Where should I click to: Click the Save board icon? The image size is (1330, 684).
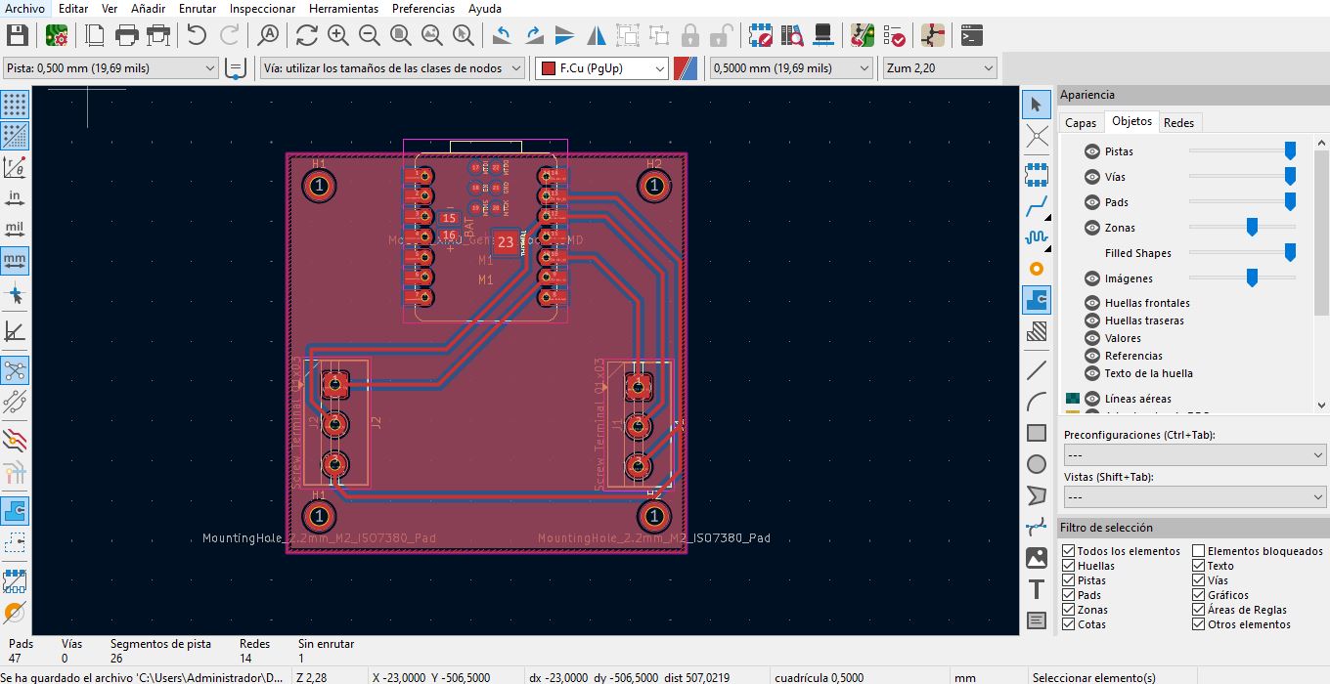point(17,36)
